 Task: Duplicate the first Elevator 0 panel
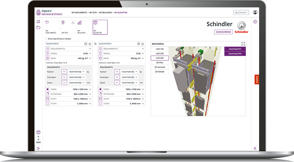click(86, 44)
